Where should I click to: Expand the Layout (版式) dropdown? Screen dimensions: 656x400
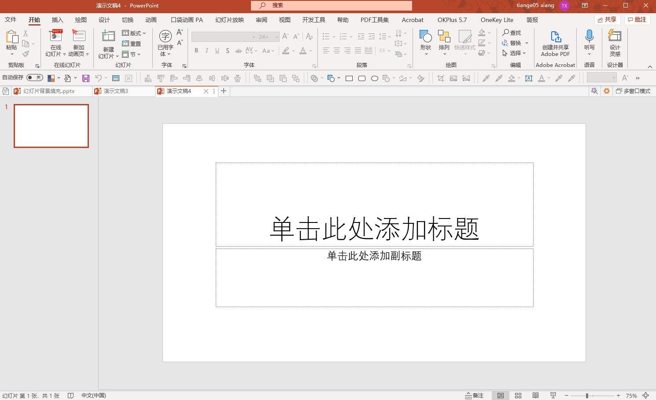tap(134, 33)
